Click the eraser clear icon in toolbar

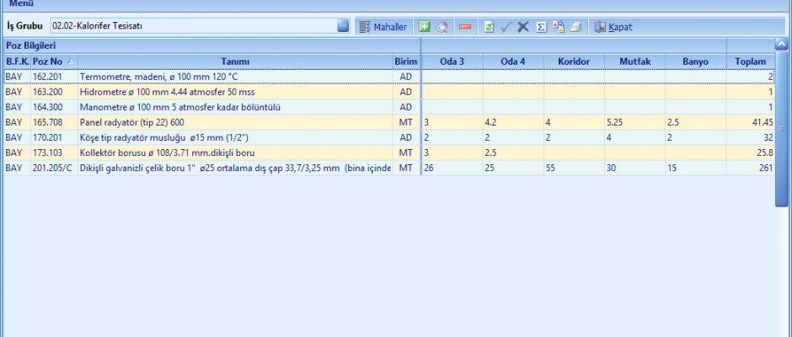pyautogui.click(x=442, y=27)
